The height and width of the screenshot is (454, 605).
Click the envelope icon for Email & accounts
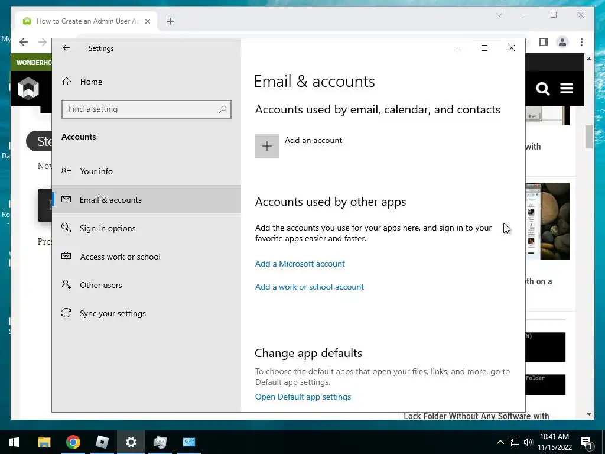tap(66, 199)
